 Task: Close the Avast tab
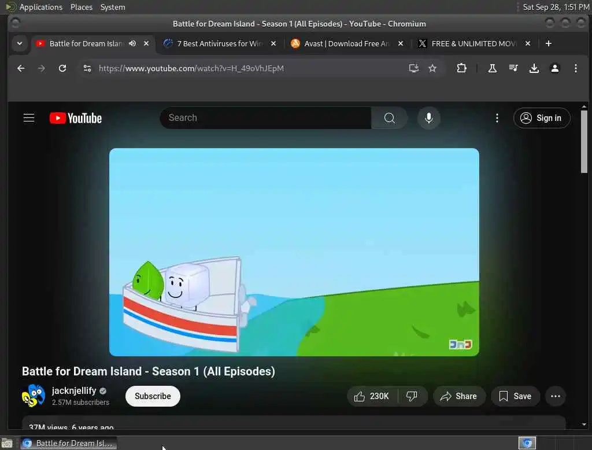point(401,43)
